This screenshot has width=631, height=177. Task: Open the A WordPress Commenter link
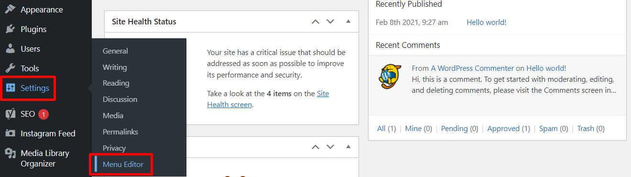tap(472, 68)
